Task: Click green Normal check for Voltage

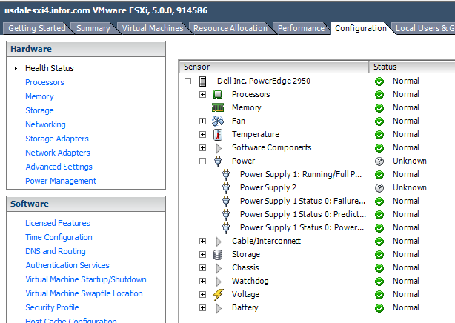Action: pyautogui.click(x=379, y=295)
